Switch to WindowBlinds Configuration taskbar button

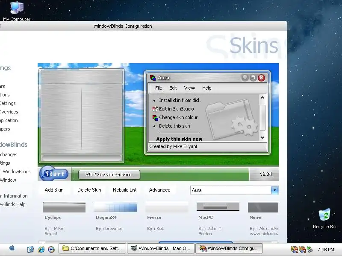(229, 248)
